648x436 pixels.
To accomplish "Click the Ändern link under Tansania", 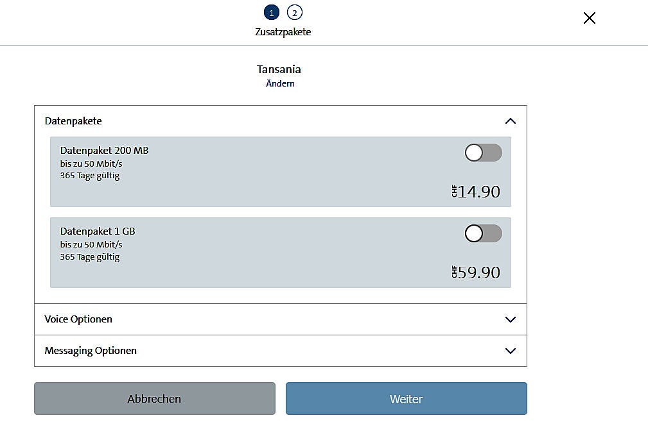I will pos(280,83).
